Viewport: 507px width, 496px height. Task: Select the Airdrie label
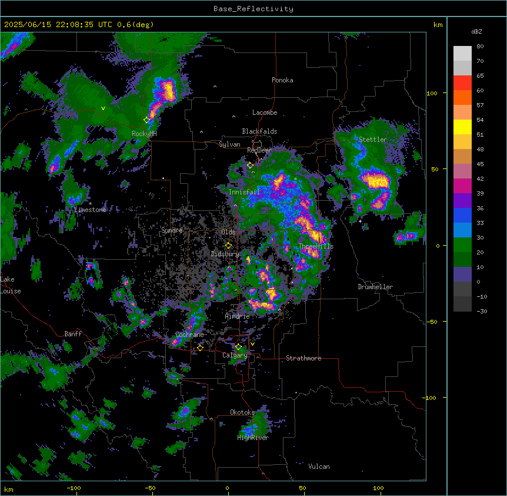(238, 316)
